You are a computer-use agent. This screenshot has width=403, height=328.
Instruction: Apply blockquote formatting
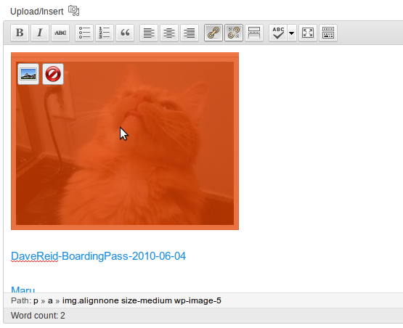pos(125,33)
